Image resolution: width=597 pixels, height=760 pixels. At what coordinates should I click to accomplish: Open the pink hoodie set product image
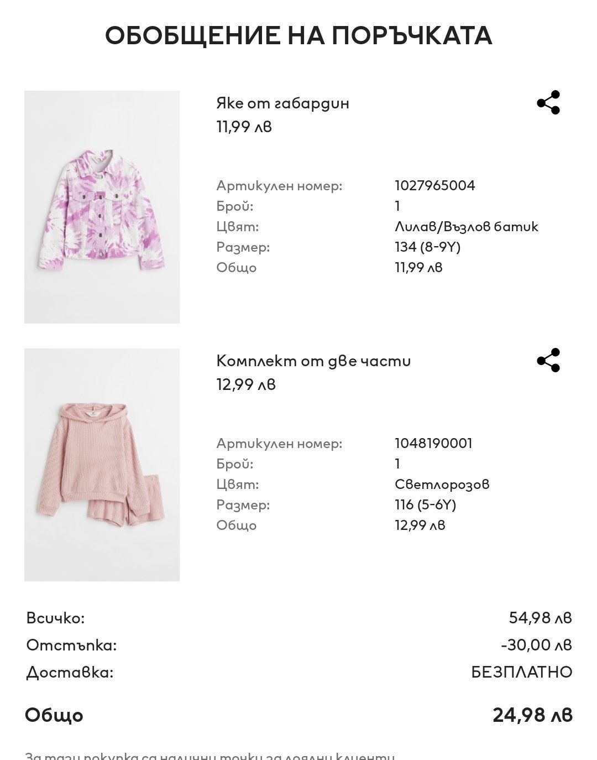click(x=102, y=465)
